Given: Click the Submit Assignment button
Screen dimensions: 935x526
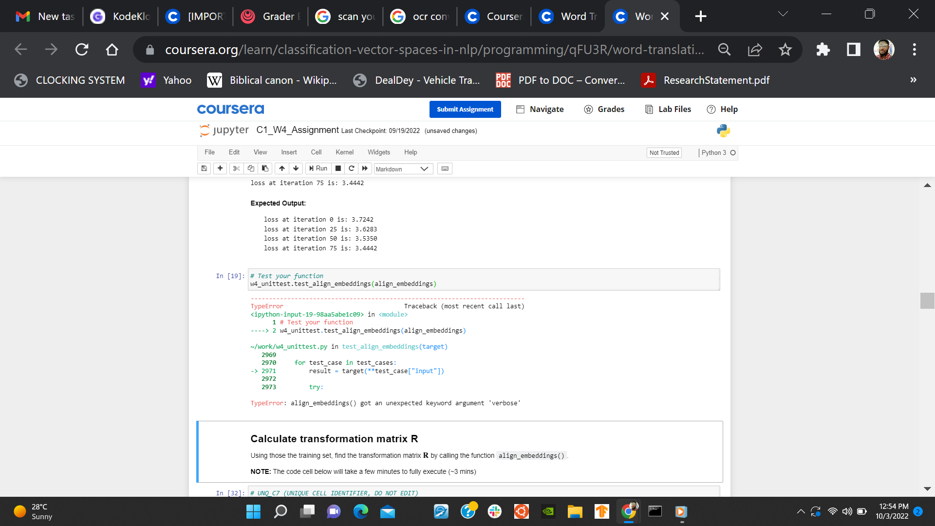Looking at the screenshot, I should [x=465, y=109].
